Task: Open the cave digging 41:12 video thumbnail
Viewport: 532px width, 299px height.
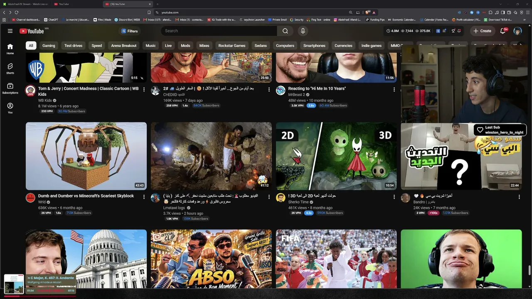Action: pyautogui.click(x=211, y=156)
